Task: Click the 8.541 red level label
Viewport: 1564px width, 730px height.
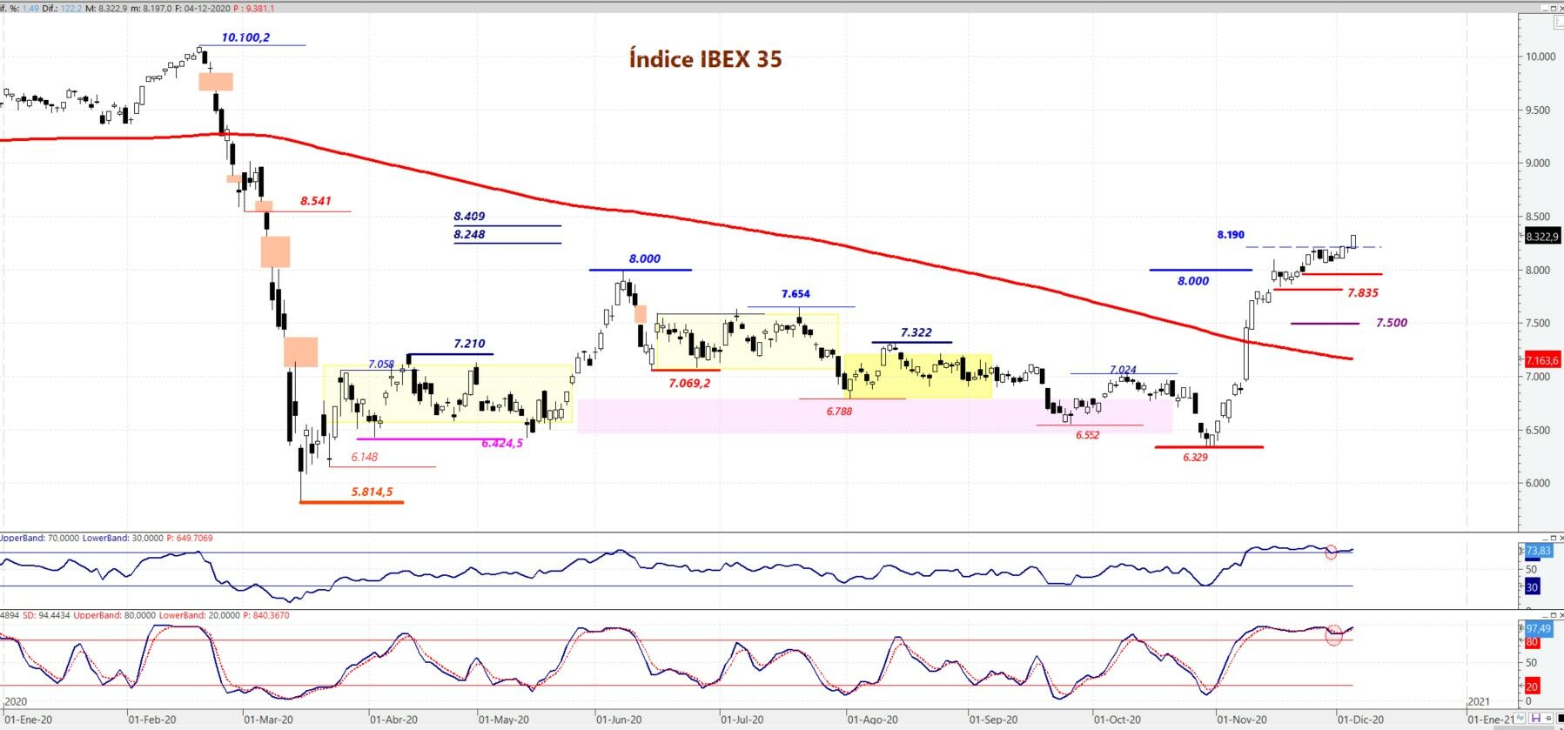Action: click(x=316, y=201)
